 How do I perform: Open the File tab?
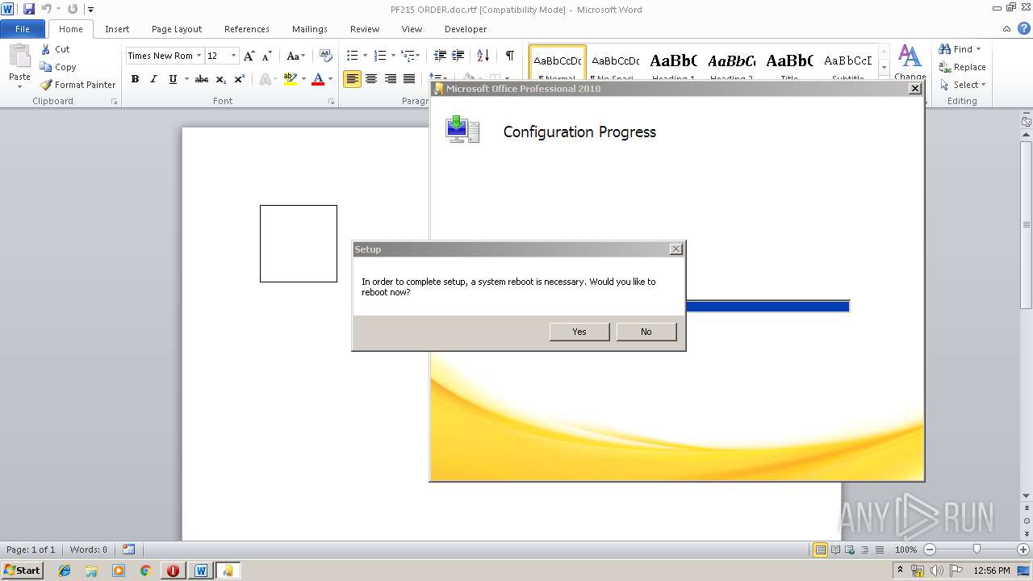pos(23,29)
